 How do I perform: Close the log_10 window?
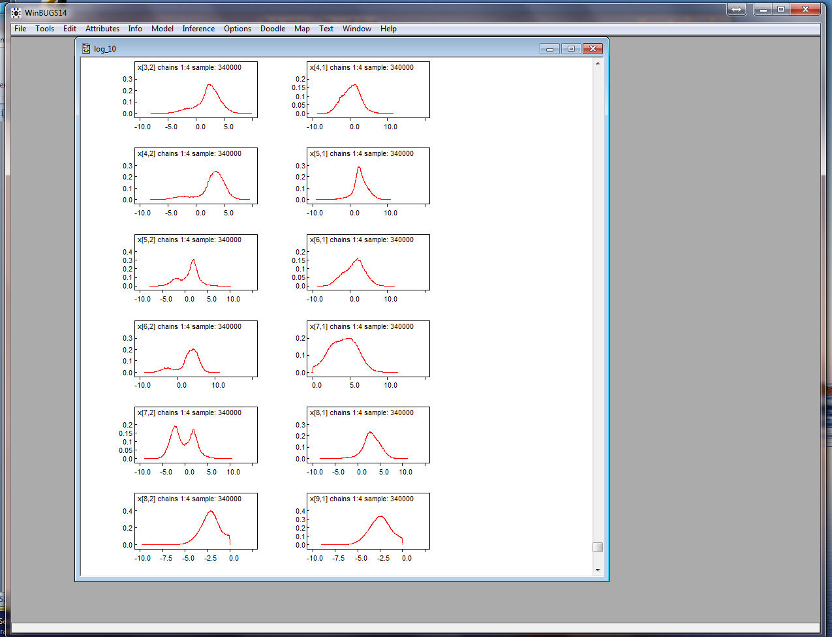(x=593, y=49)
